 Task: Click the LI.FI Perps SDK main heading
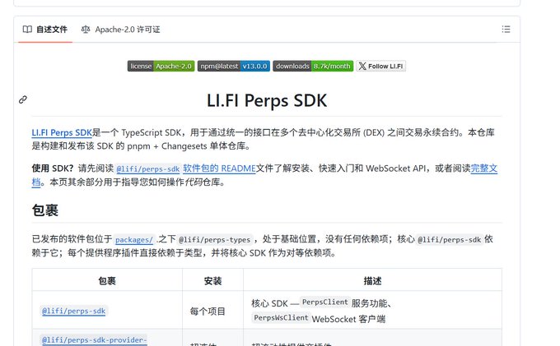(x=267, y=100)
